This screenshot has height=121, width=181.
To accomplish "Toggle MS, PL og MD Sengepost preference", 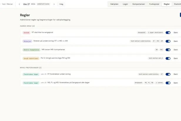I will (168, 83).
